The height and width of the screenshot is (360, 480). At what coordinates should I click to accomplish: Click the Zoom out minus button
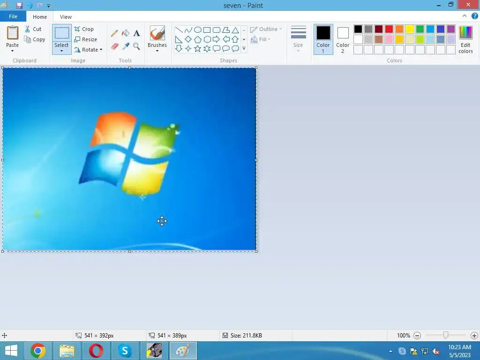tap(417, 336)
